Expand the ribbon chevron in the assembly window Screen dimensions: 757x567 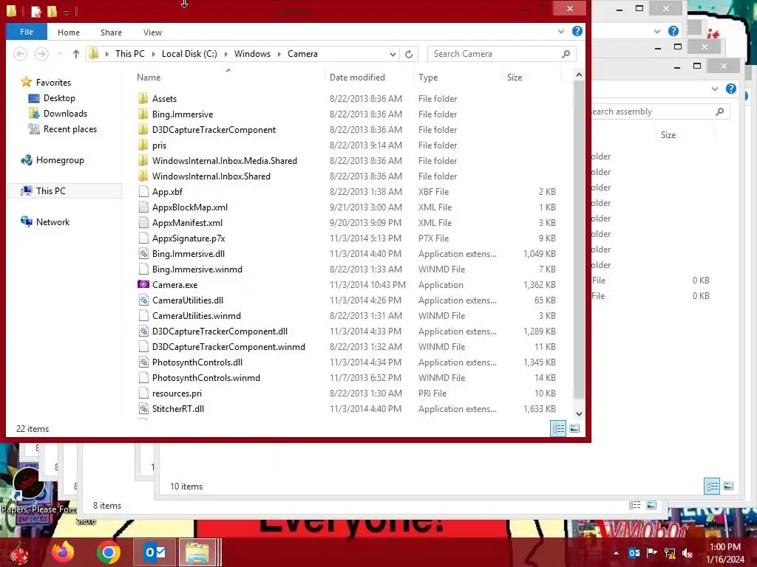tap(715, 89)
